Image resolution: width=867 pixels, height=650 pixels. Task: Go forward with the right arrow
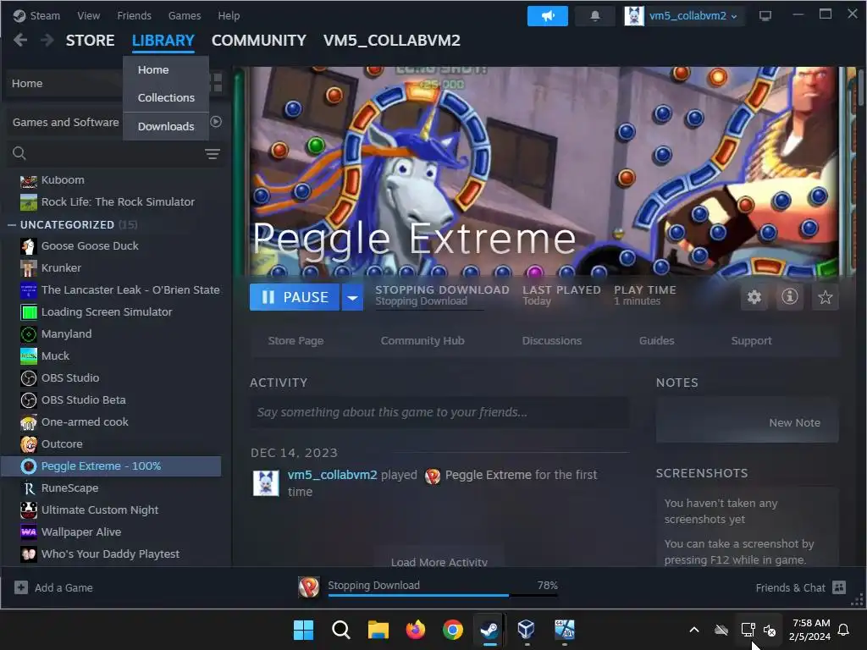click(47, 41)
